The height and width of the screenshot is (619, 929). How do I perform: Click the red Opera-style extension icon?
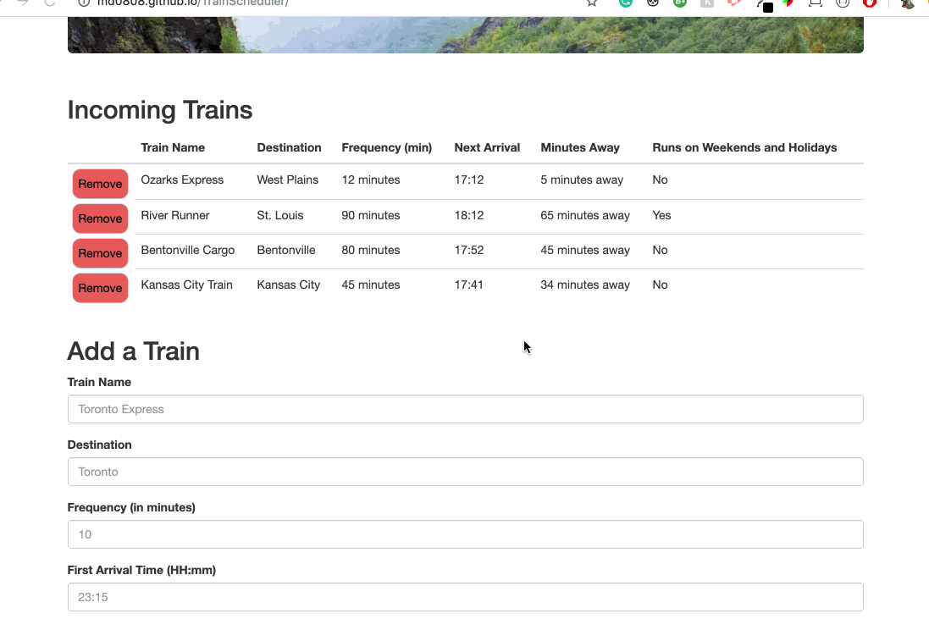[x=868, y=3]
